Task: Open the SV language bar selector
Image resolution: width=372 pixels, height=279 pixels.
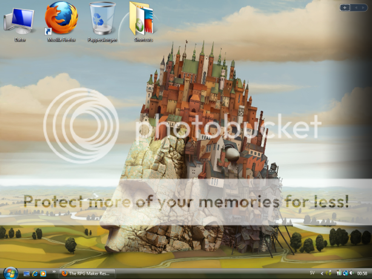Action: click(313, 274)
